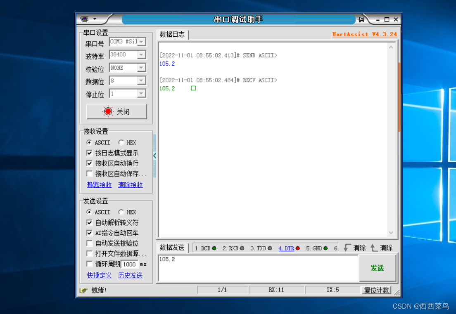Viewport: 456px width, 314px height.
Task: Click the 关闭 port button
Action: point(116,111)
